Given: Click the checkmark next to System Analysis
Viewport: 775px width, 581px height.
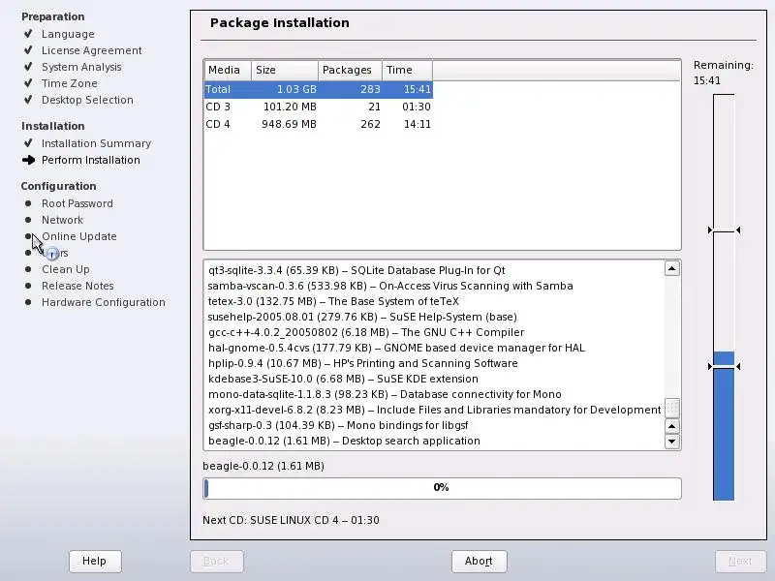Looking at the screenshot, I should pyautogui.click(x=28, y=67).
